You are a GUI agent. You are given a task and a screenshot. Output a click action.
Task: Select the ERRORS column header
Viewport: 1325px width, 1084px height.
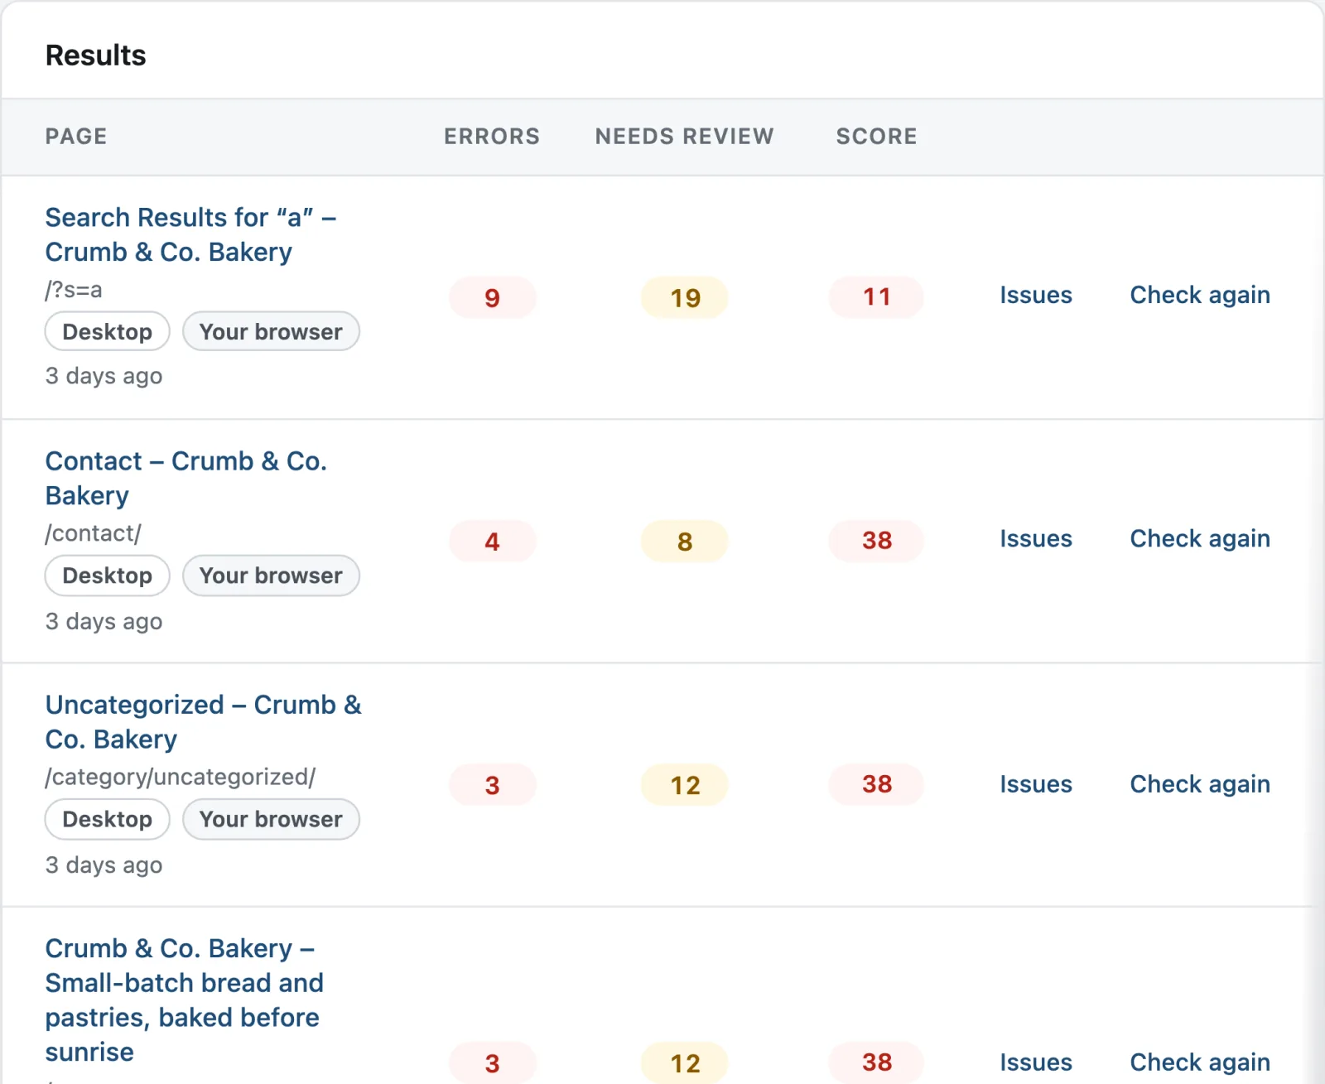pyautogui.click(x=492, y=136)
